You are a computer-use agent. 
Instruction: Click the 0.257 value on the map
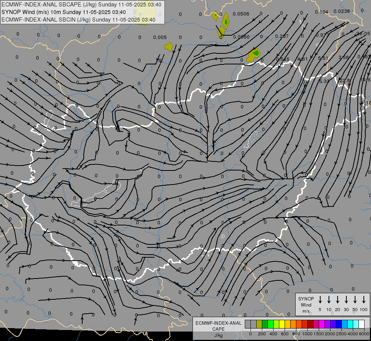(x=282, y=36)
